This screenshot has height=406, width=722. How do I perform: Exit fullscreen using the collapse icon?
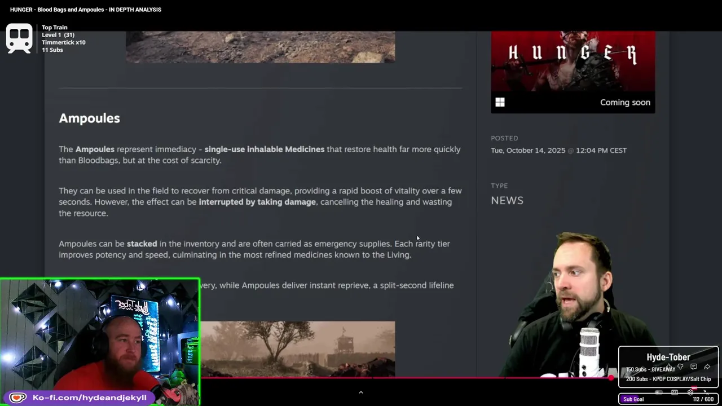[x=706, y=392]
